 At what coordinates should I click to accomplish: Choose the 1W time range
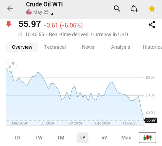(x=39, y=138)
